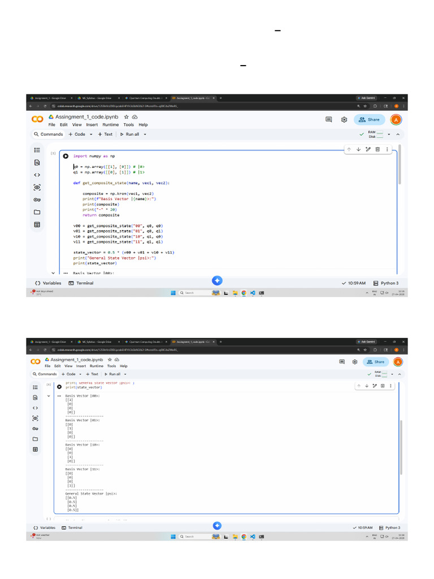Collapse output chevron in lower screenshot
This screenshot has width=434, height=579.
pos(49,396)
